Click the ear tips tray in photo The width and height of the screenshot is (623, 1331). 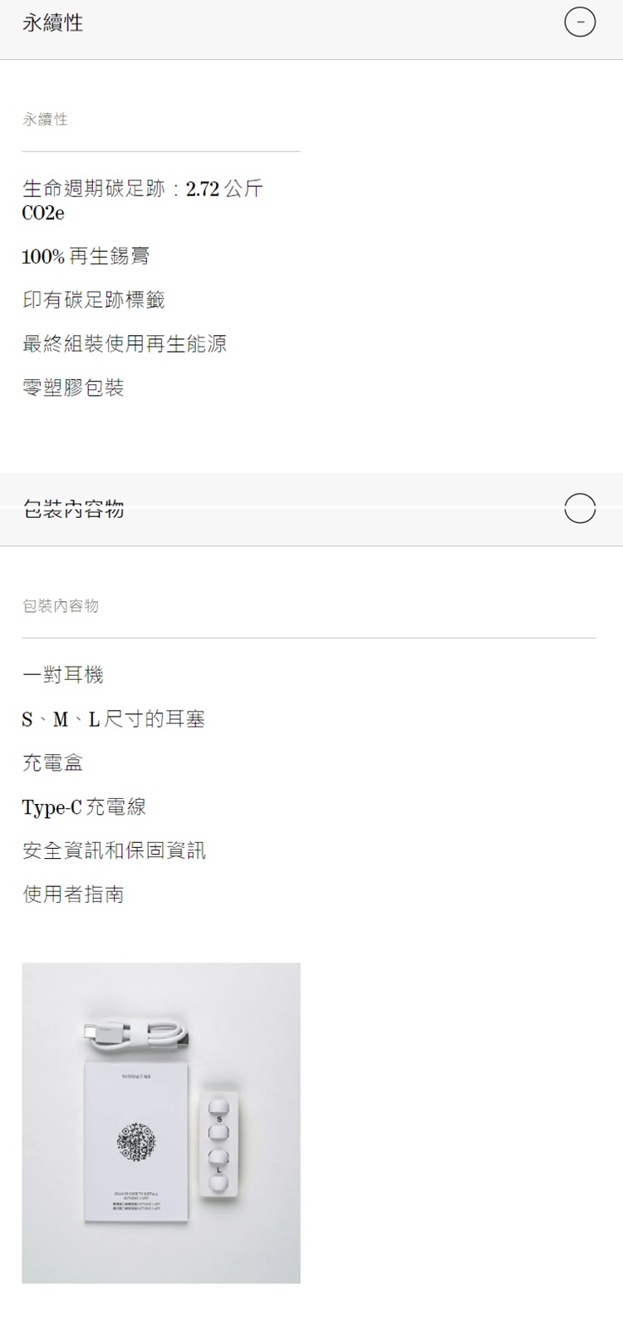point(219,1145)
